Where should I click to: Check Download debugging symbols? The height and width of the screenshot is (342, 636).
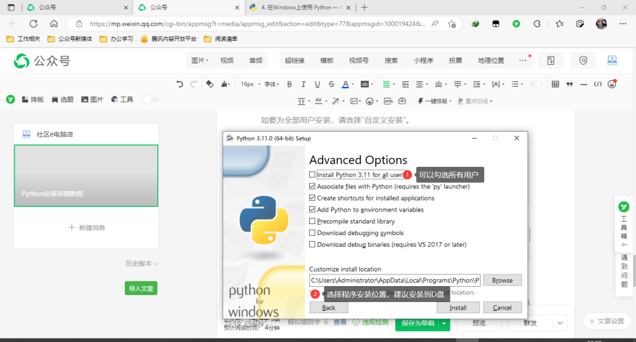click(312, 233)
